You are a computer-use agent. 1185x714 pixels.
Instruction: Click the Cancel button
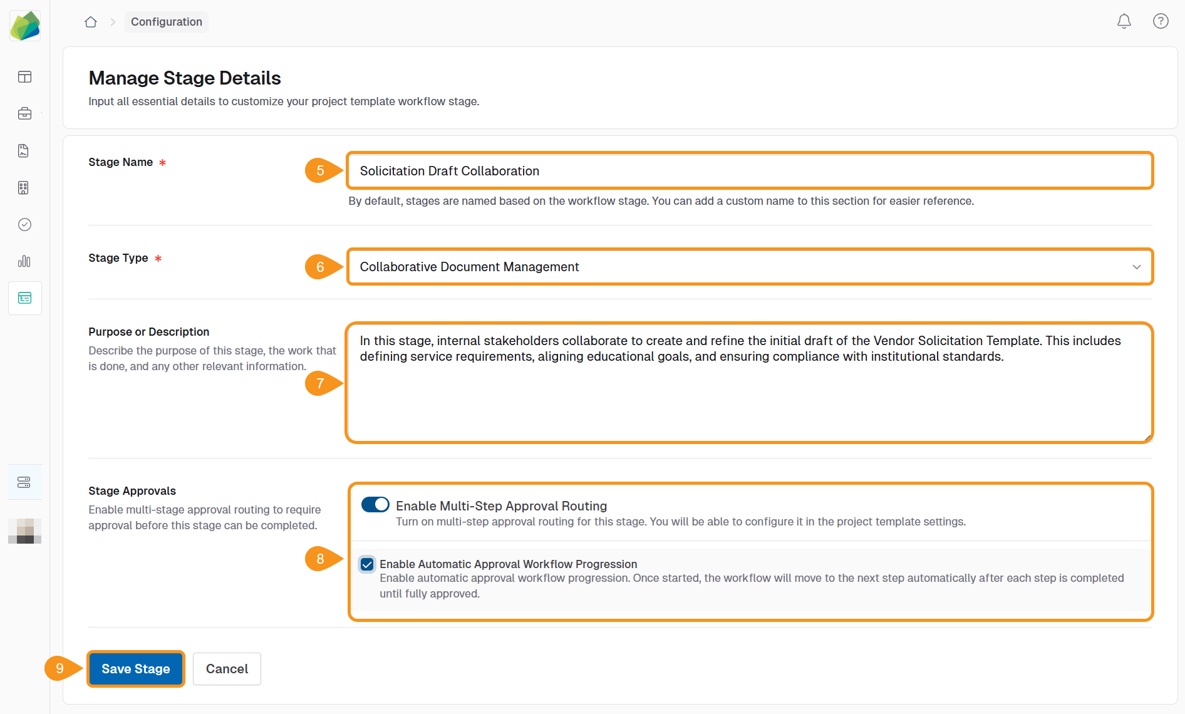coord(227,669)
